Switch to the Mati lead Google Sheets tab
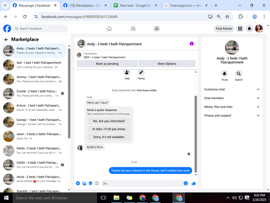Viewport: 270px width, 203px height. click(x=136, y=5)
